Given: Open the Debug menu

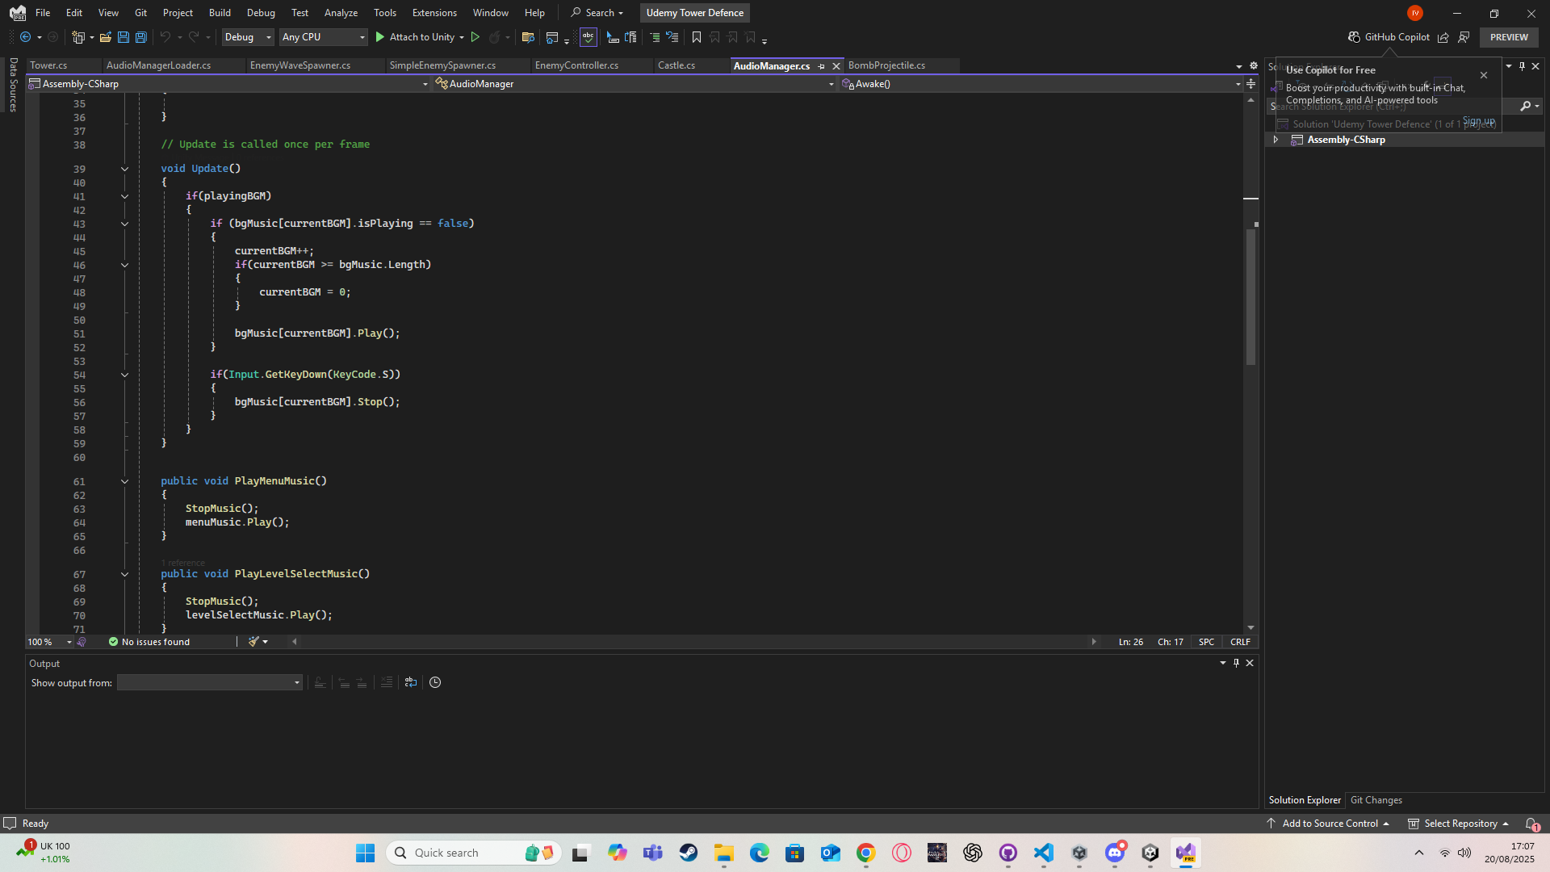Looking at the screenshot, I should click(x=261, y=13).
